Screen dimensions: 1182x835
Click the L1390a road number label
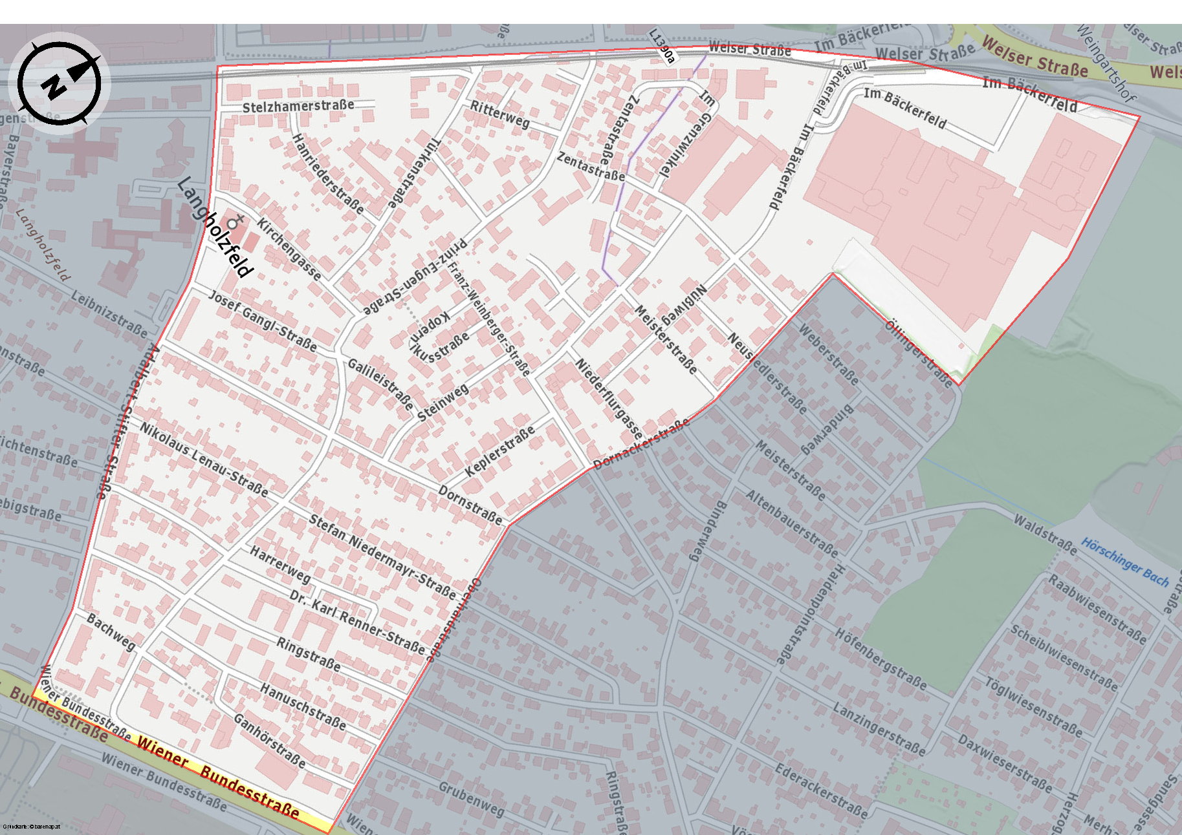point(662,46)
